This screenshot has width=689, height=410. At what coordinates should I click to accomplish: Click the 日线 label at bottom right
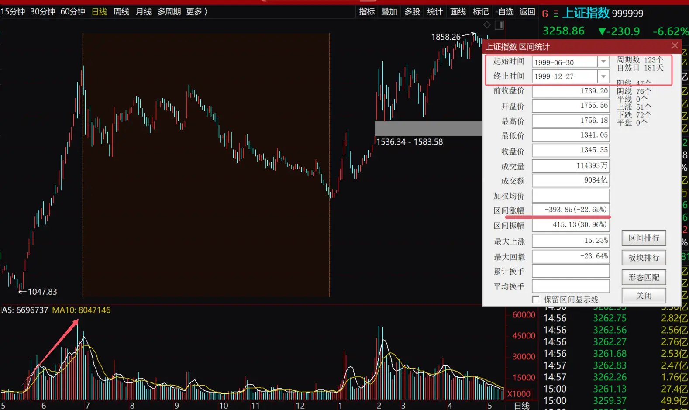point(522,406)
